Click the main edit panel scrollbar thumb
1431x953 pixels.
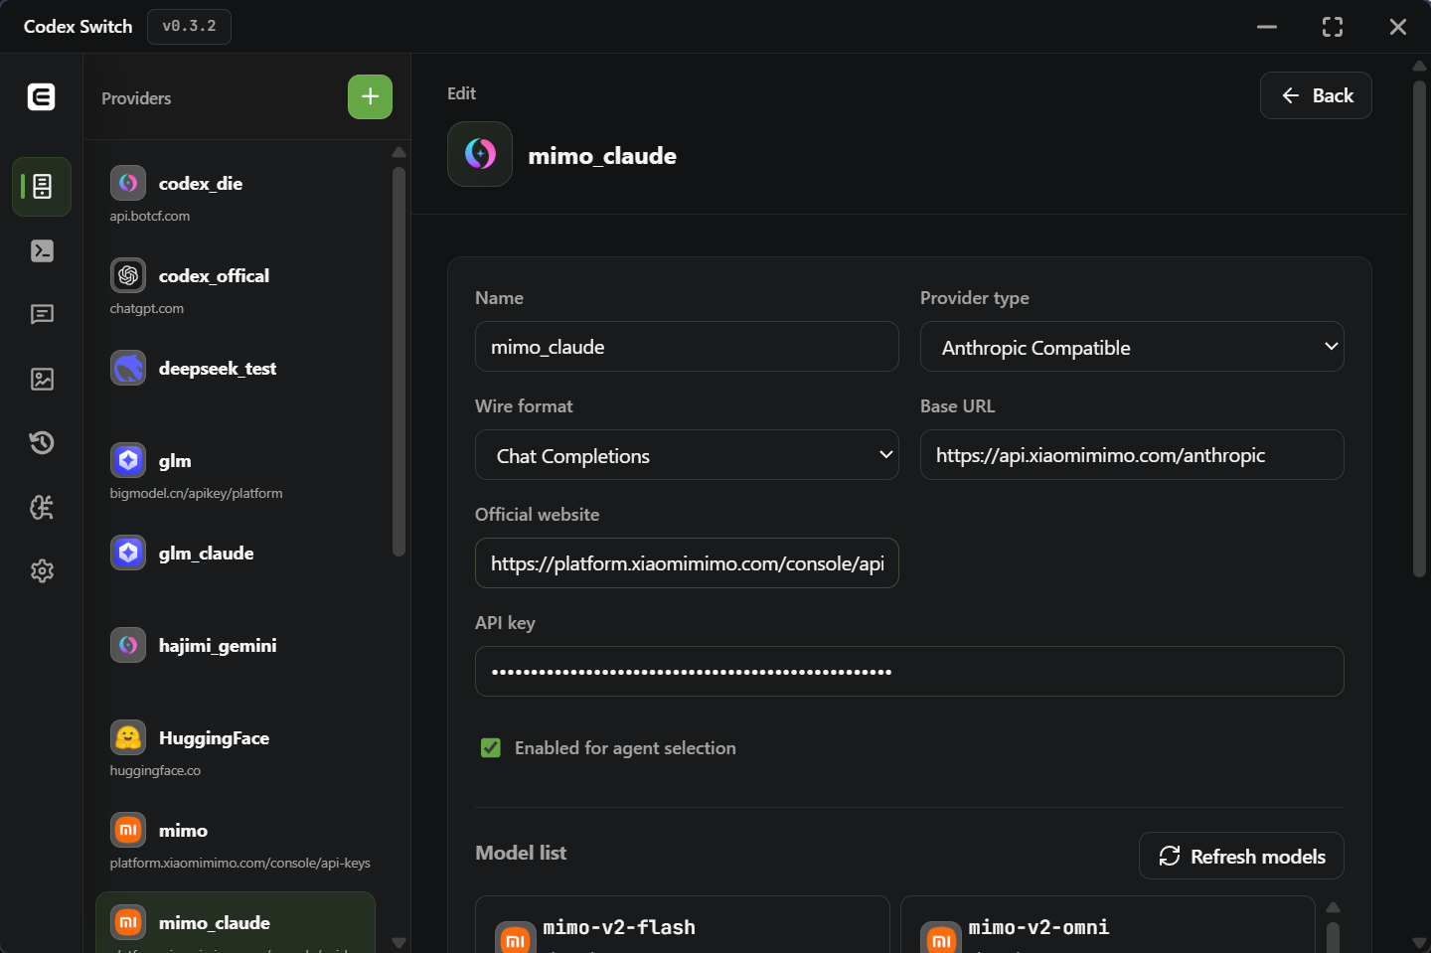[x=1419, y=328]
